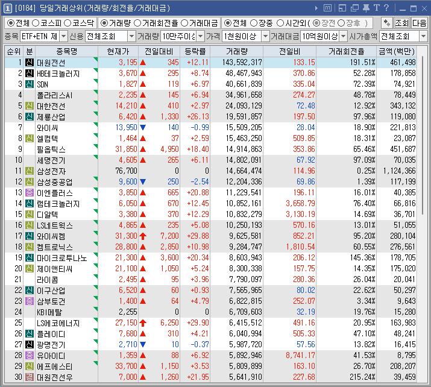Open the 종목 ETF+ETN filter dropdown
Viewport: 431px width, 387px height.
pyautogui.click(x=63, y=36)
